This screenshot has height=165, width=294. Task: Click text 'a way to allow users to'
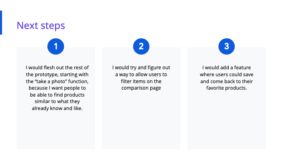pyautogui.click(x=141, y=75)
